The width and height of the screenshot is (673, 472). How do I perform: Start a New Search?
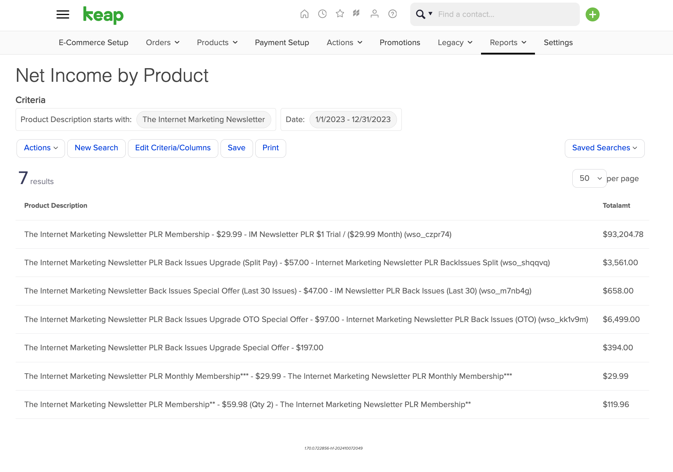(x=96, y=148)
